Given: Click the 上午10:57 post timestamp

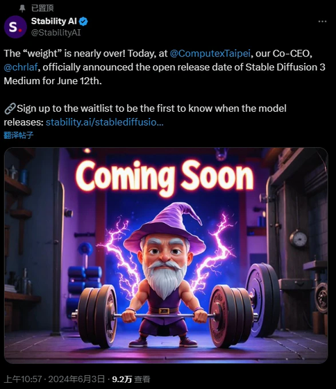Looking at the screenshot, I should [23, 379].
